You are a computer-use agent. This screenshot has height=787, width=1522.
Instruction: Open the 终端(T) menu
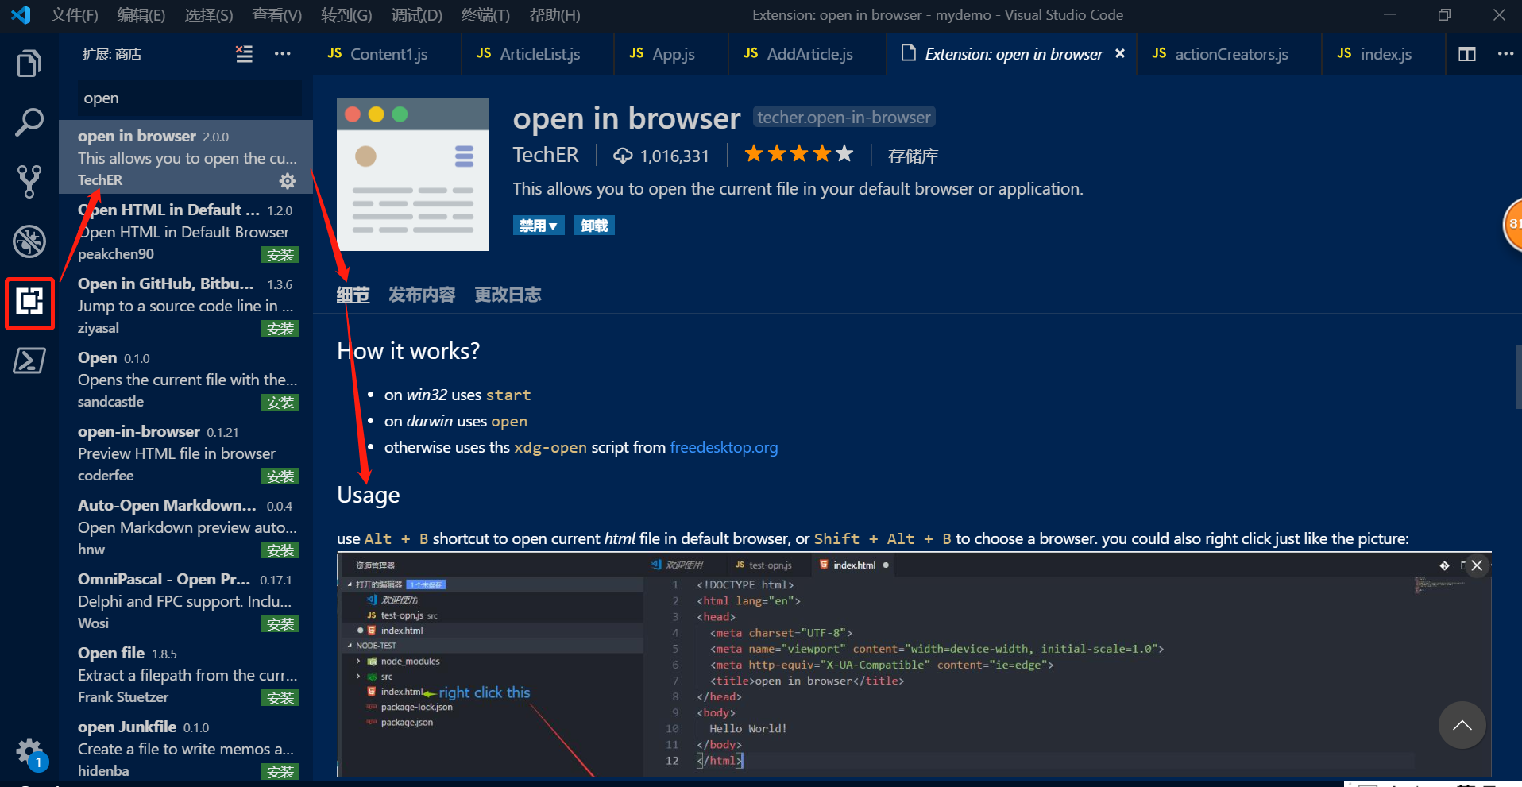point(485,15)
